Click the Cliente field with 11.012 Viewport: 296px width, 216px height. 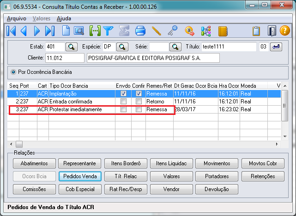point(65,58)
